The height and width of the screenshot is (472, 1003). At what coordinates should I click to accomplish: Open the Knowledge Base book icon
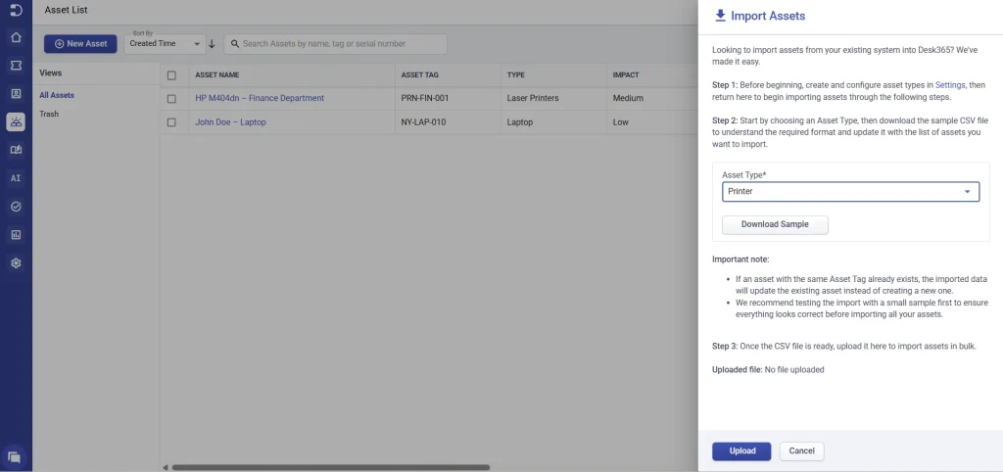point(16,150)
